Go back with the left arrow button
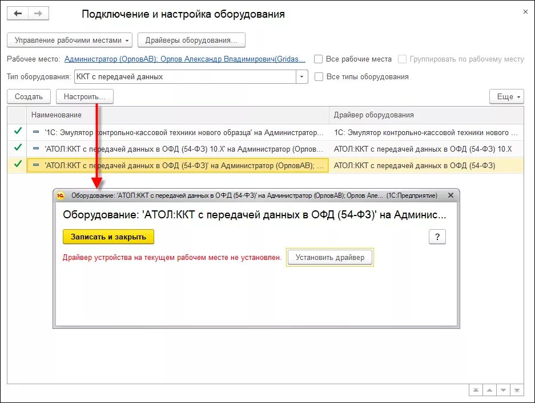535x403 pixels. [17, 13]
